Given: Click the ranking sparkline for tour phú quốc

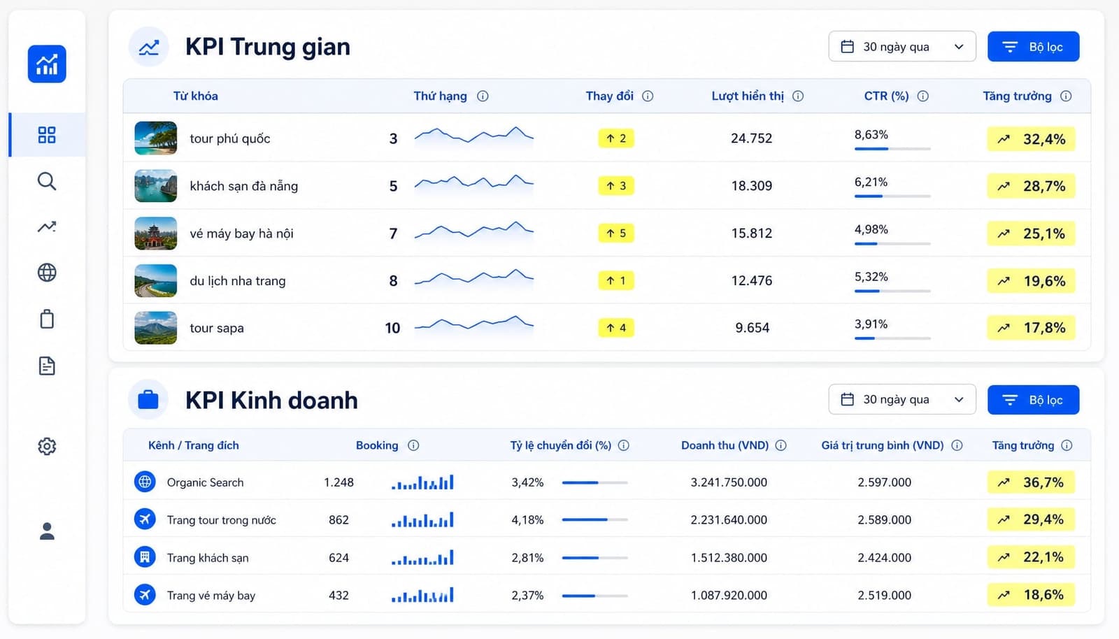Looking at the screenshot, I should 473,136.
